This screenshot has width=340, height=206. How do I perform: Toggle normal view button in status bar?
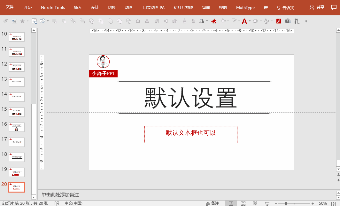[231, 203]
